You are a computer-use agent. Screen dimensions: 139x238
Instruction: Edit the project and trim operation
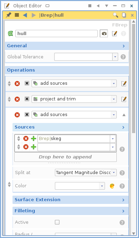pos(124,99)
